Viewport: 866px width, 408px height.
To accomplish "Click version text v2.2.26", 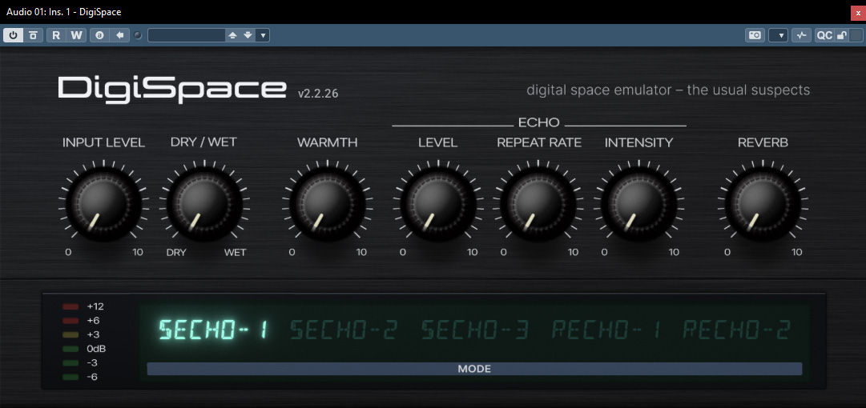I will [x=318, y=94].
